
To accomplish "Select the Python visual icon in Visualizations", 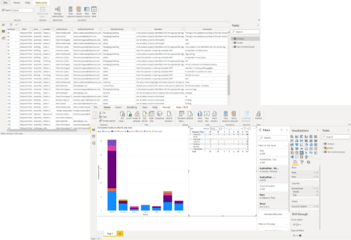I will (x=311, y=153).
